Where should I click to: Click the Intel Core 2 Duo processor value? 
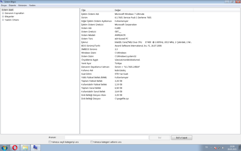pyautogui.click(x=153, y=42)
